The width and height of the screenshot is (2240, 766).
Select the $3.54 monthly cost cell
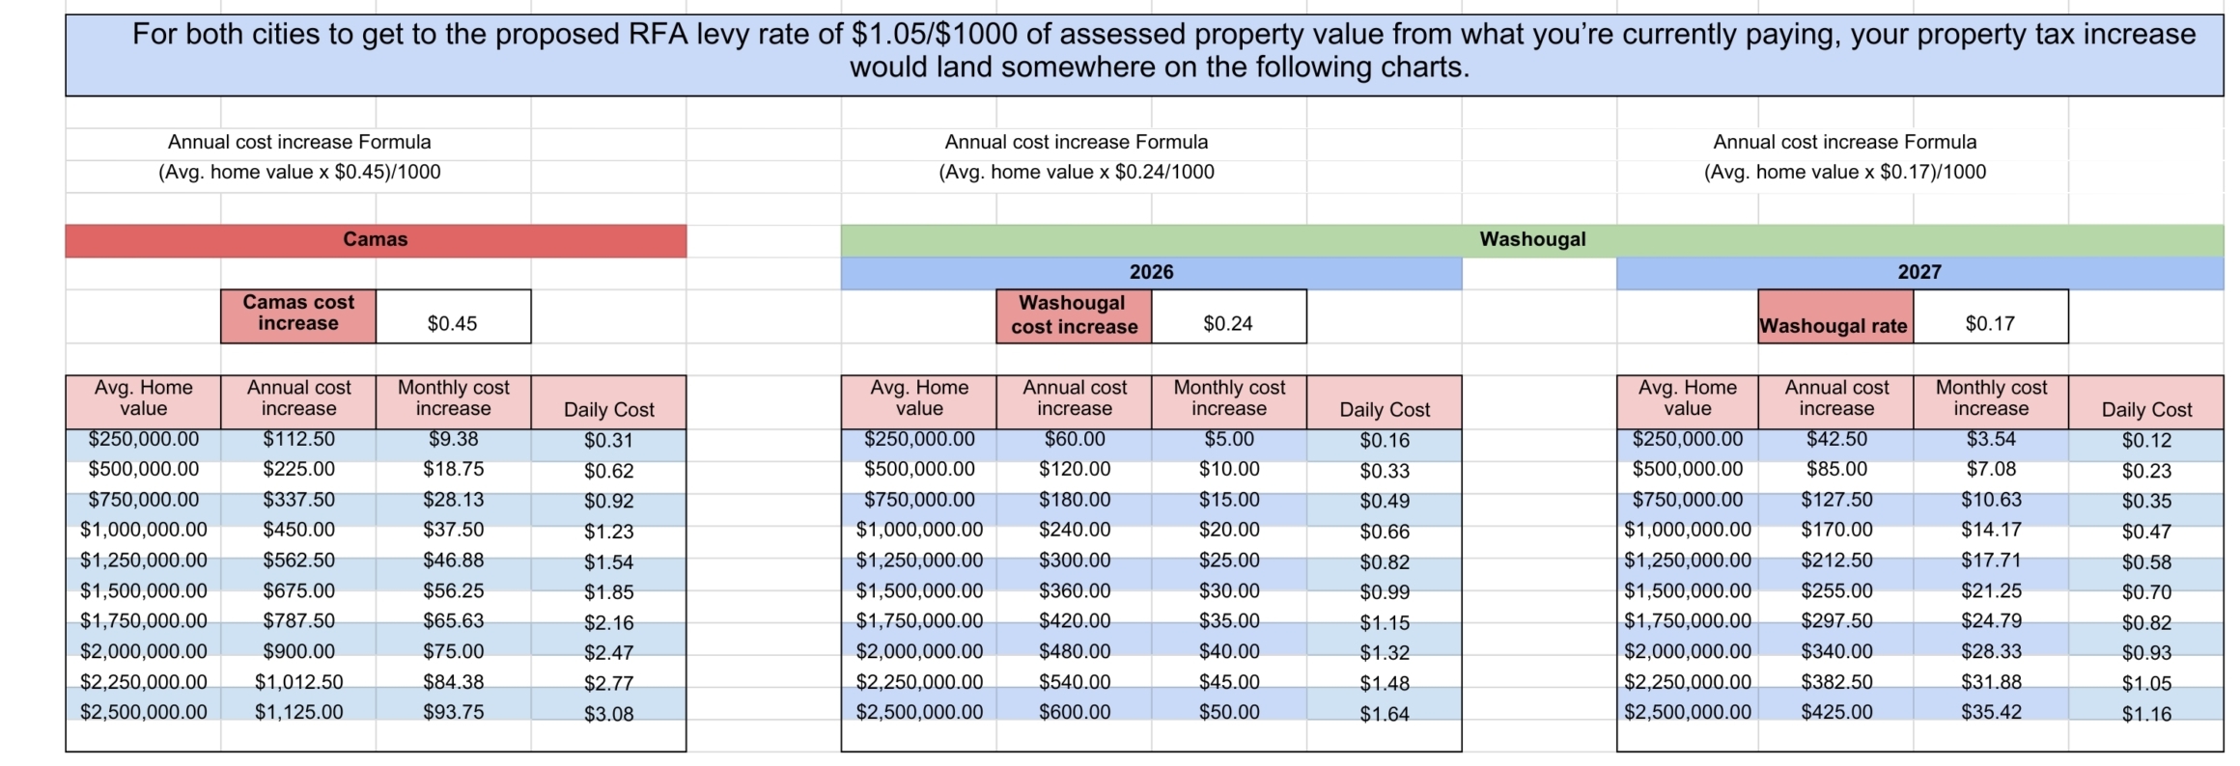point(1991,440)
